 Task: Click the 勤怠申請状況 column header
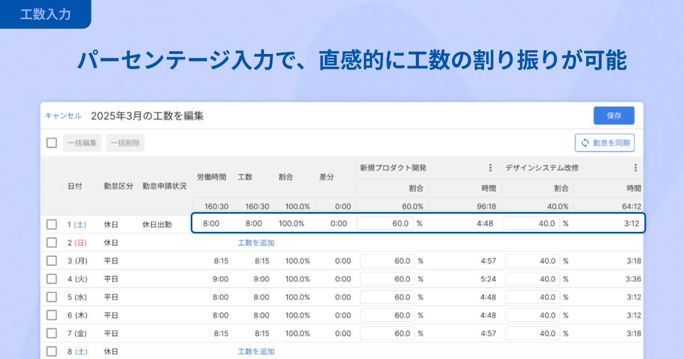tap(165, 186)
